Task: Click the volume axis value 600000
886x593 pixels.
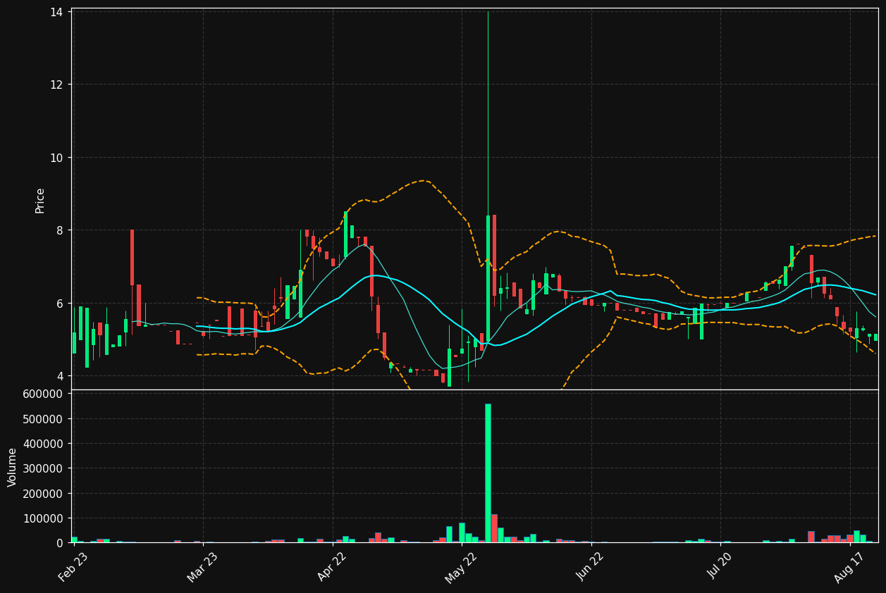Action: point(44,394)
